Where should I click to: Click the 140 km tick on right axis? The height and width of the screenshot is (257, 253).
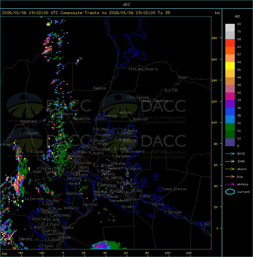[214, 80]
